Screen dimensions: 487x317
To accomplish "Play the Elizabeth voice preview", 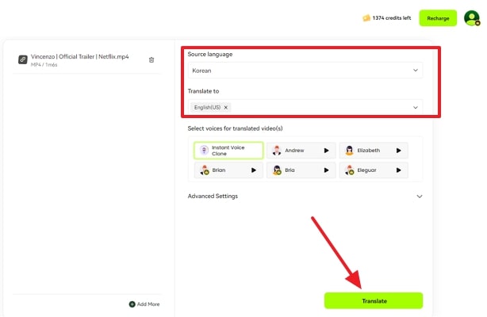I will click(399, 151).
